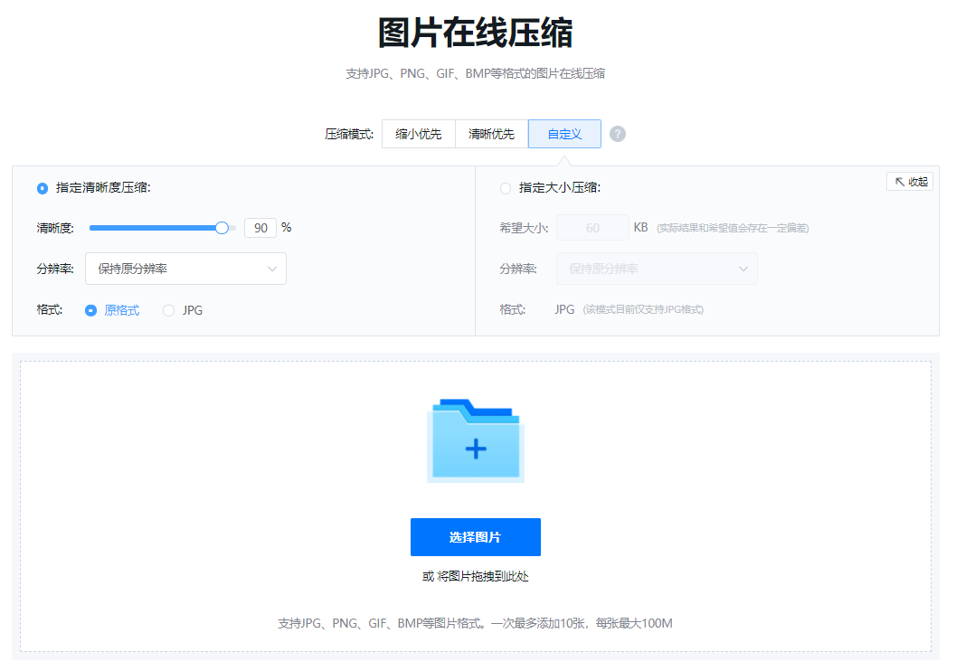Click the 选择图片 button
This screenshot has width=956, height=671.
(x=475, y=536)
